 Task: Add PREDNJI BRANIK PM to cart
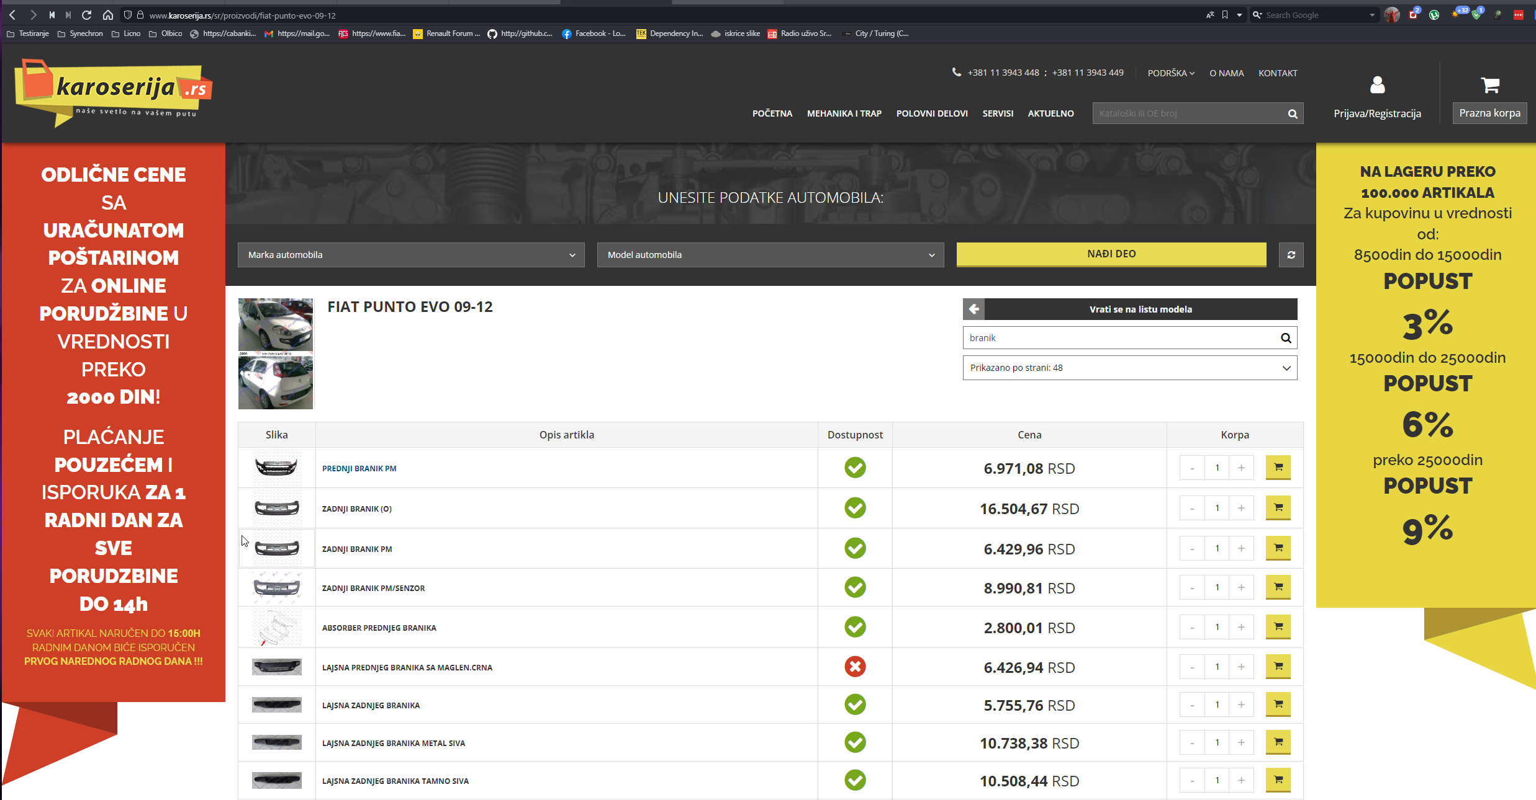1278,468
